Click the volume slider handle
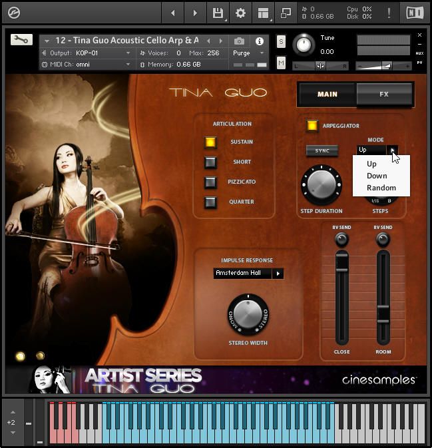Viewport: 432px width, 448px height. (387, 67)
